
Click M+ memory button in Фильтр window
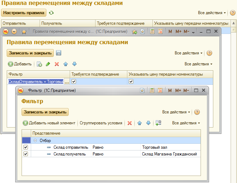pos(178,90)
